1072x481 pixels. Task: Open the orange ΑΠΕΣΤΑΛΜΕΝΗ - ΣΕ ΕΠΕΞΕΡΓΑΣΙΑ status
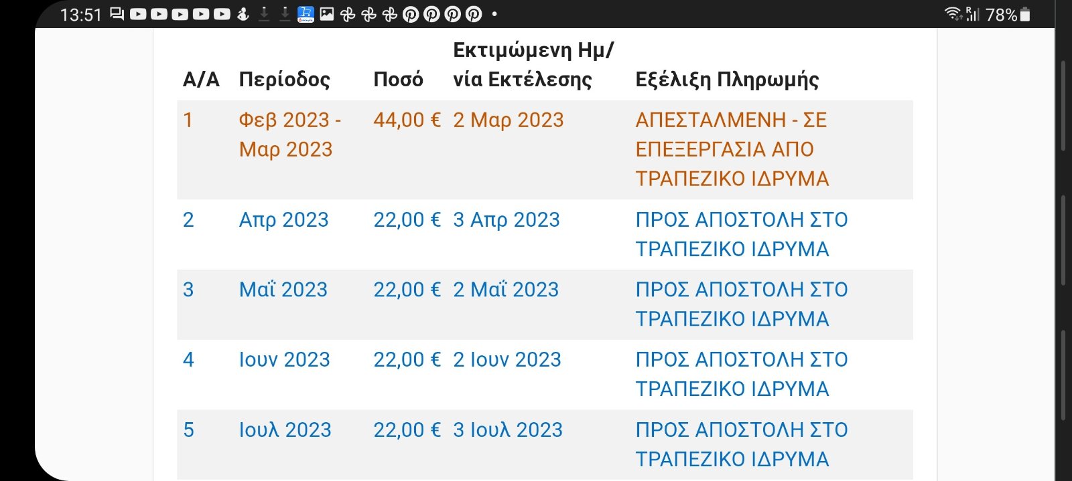[732, 149]
